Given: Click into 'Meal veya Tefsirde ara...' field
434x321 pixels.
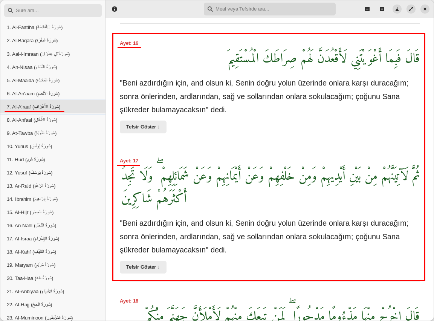Looking at the screenshot, I should [273, 9].
